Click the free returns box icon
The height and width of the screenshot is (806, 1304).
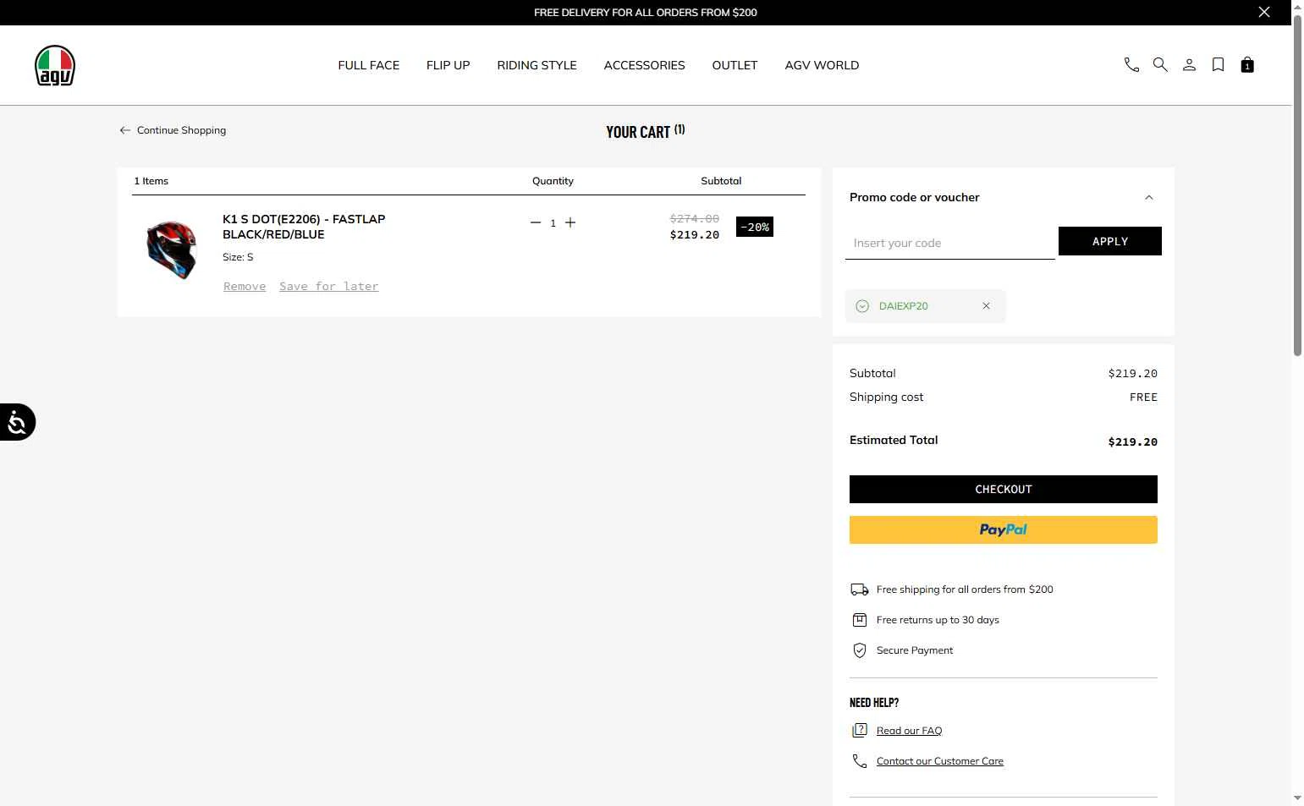pos(860,620)
